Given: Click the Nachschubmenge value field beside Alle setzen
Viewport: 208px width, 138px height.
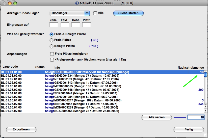Looking at the screenshot, I should (x=196, y=117).
